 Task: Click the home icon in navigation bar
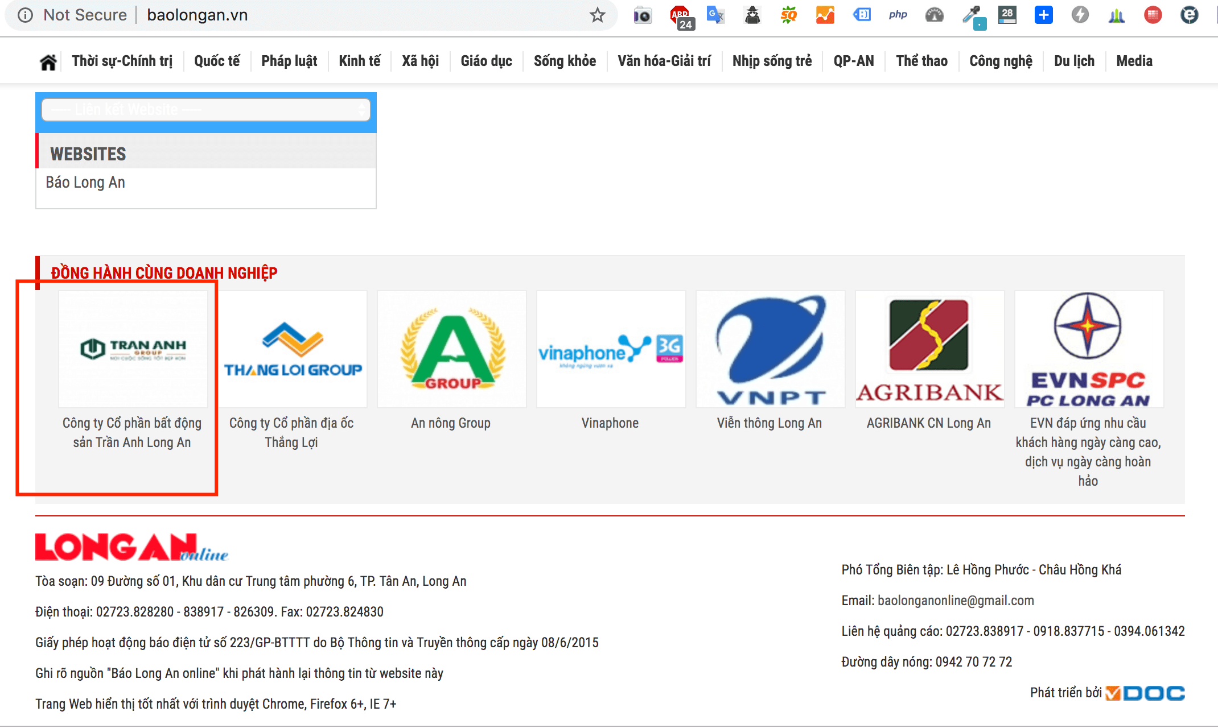point(48,61)
